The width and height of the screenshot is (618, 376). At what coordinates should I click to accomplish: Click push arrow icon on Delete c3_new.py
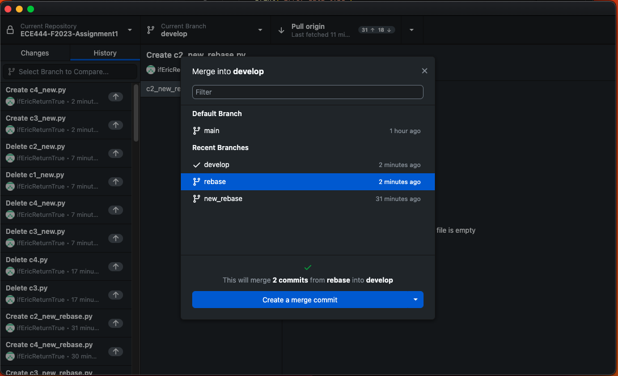pos(116,238)
